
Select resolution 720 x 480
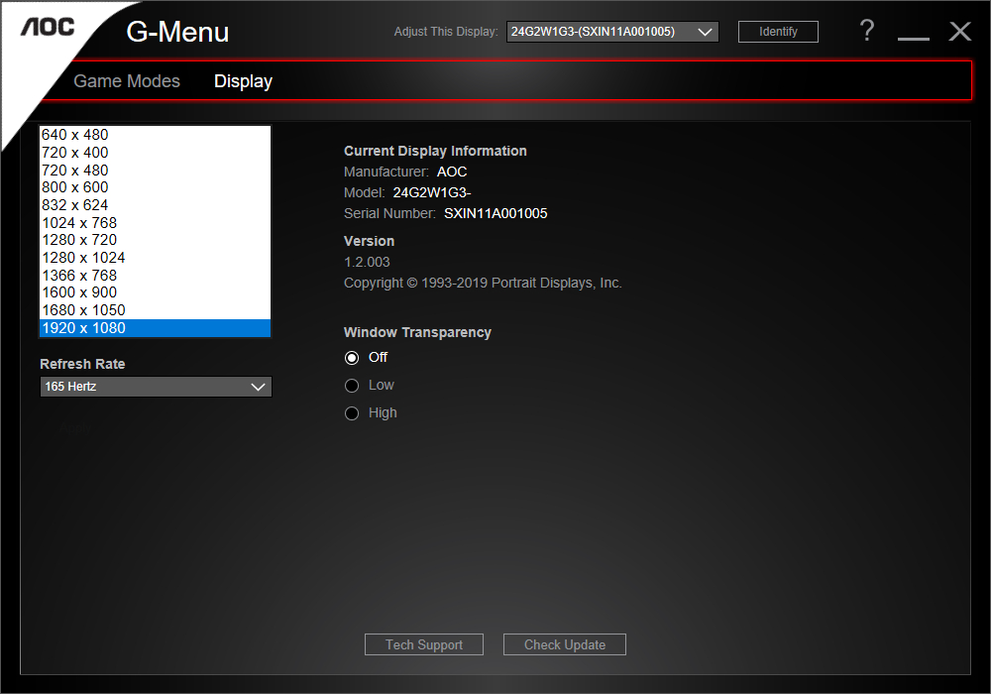coord(155,170)
